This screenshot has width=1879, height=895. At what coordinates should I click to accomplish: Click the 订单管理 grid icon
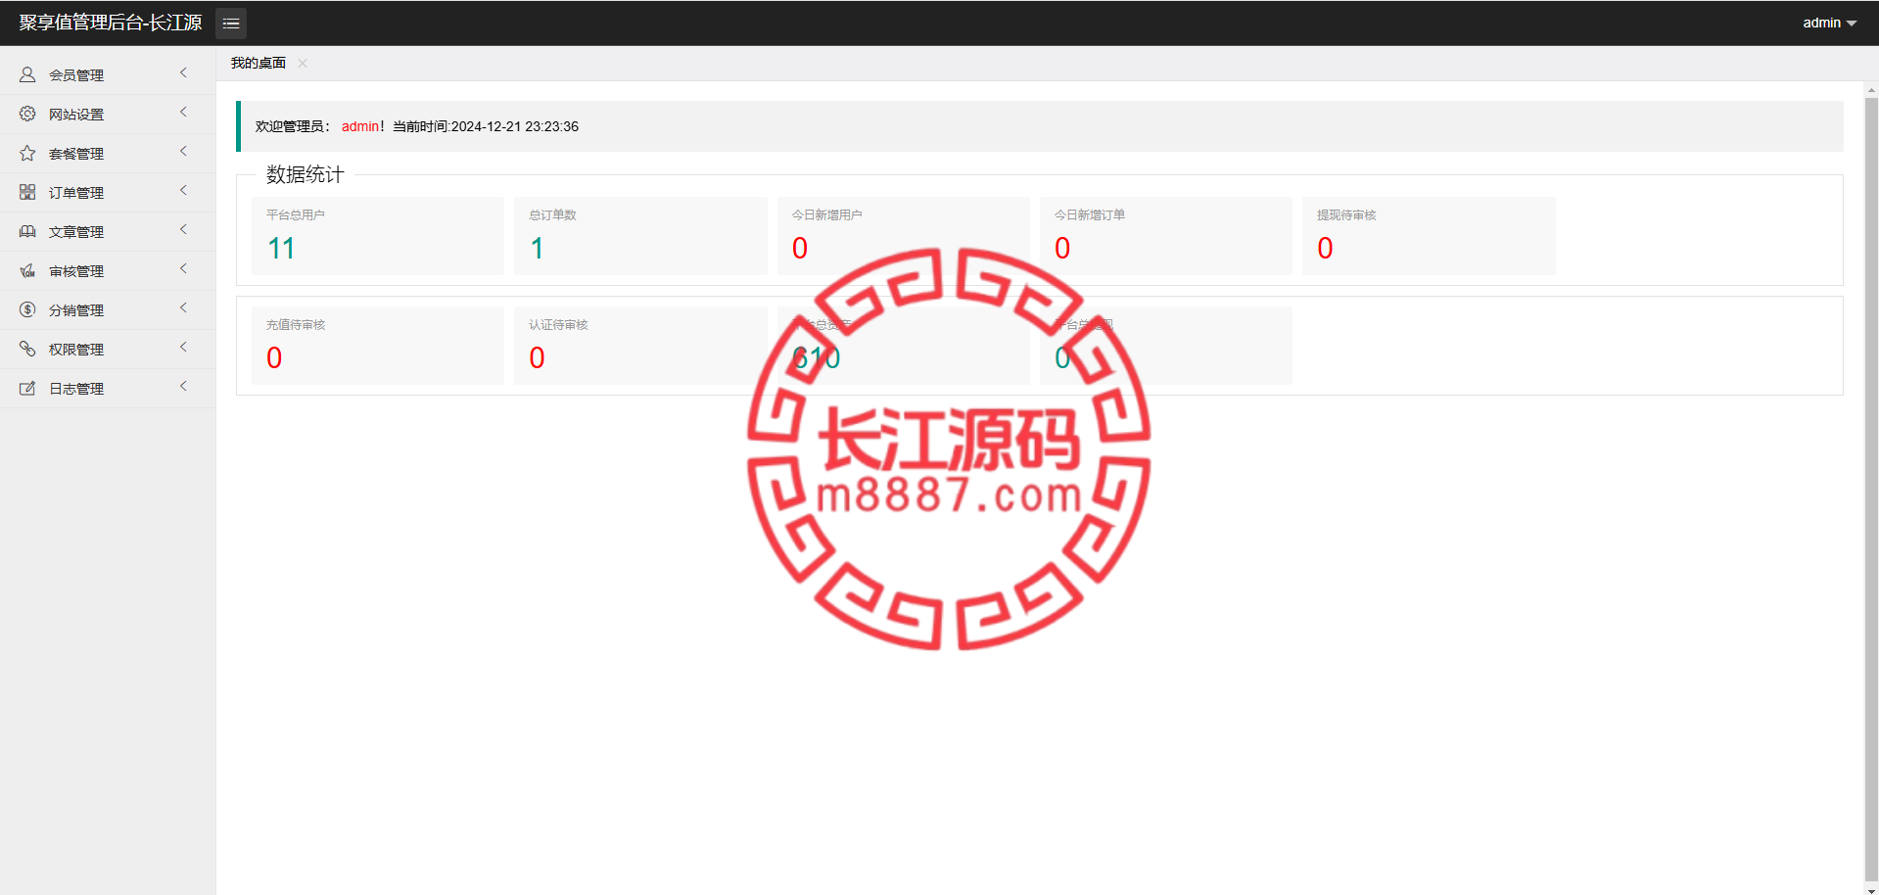[27, 192]
